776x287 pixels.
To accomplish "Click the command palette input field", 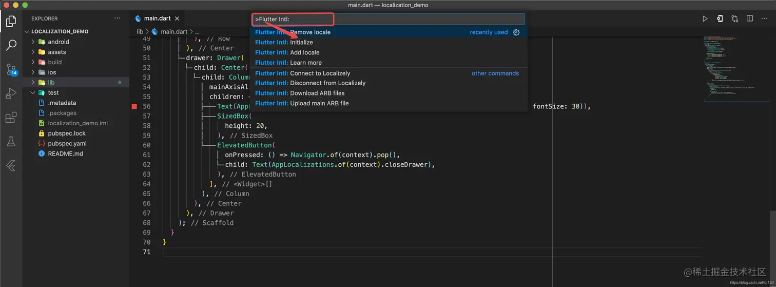I will (388, 19).
